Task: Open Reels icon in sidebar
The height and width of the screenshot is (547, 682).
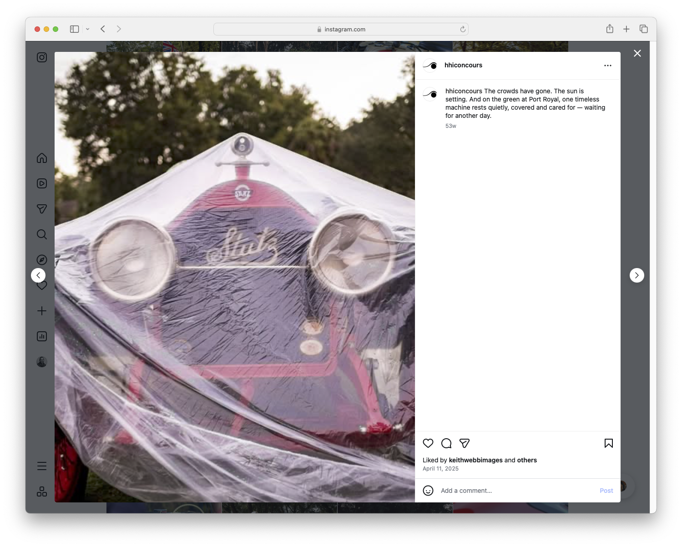Action: click(x=42, y=183)
